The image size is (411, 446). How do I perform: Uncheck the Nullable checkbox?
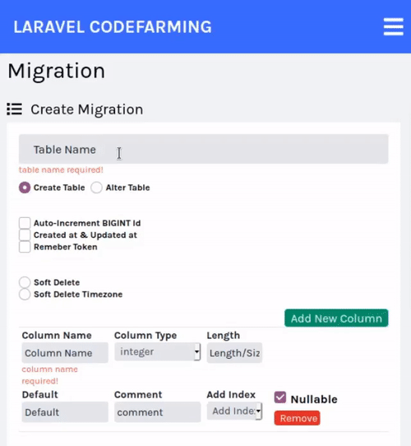coord(280,397)
